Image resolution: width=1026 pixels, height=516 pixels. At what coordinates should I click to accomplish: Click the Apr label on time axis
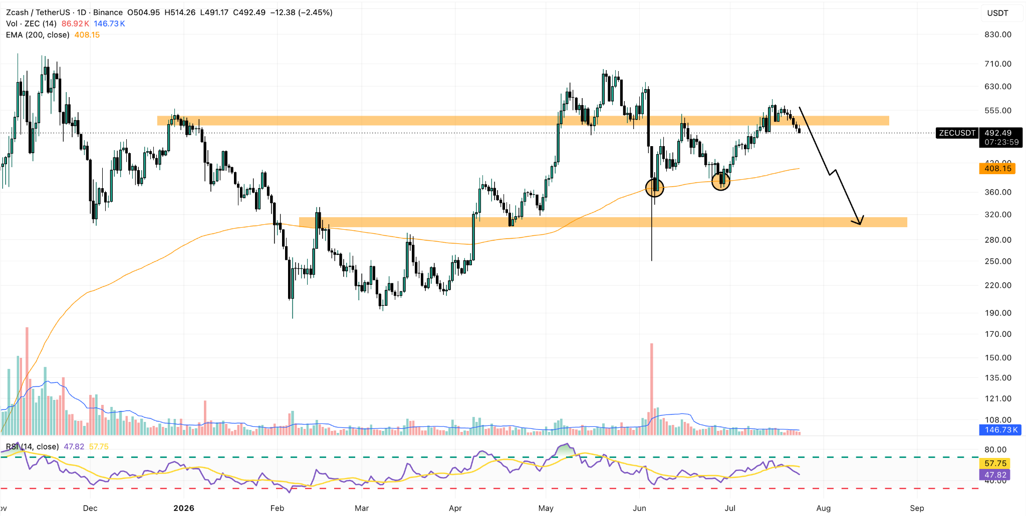[455, 508]
